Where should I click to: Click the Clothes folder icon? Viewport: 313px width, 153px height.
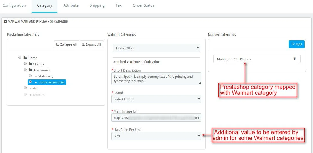(30, 64)
